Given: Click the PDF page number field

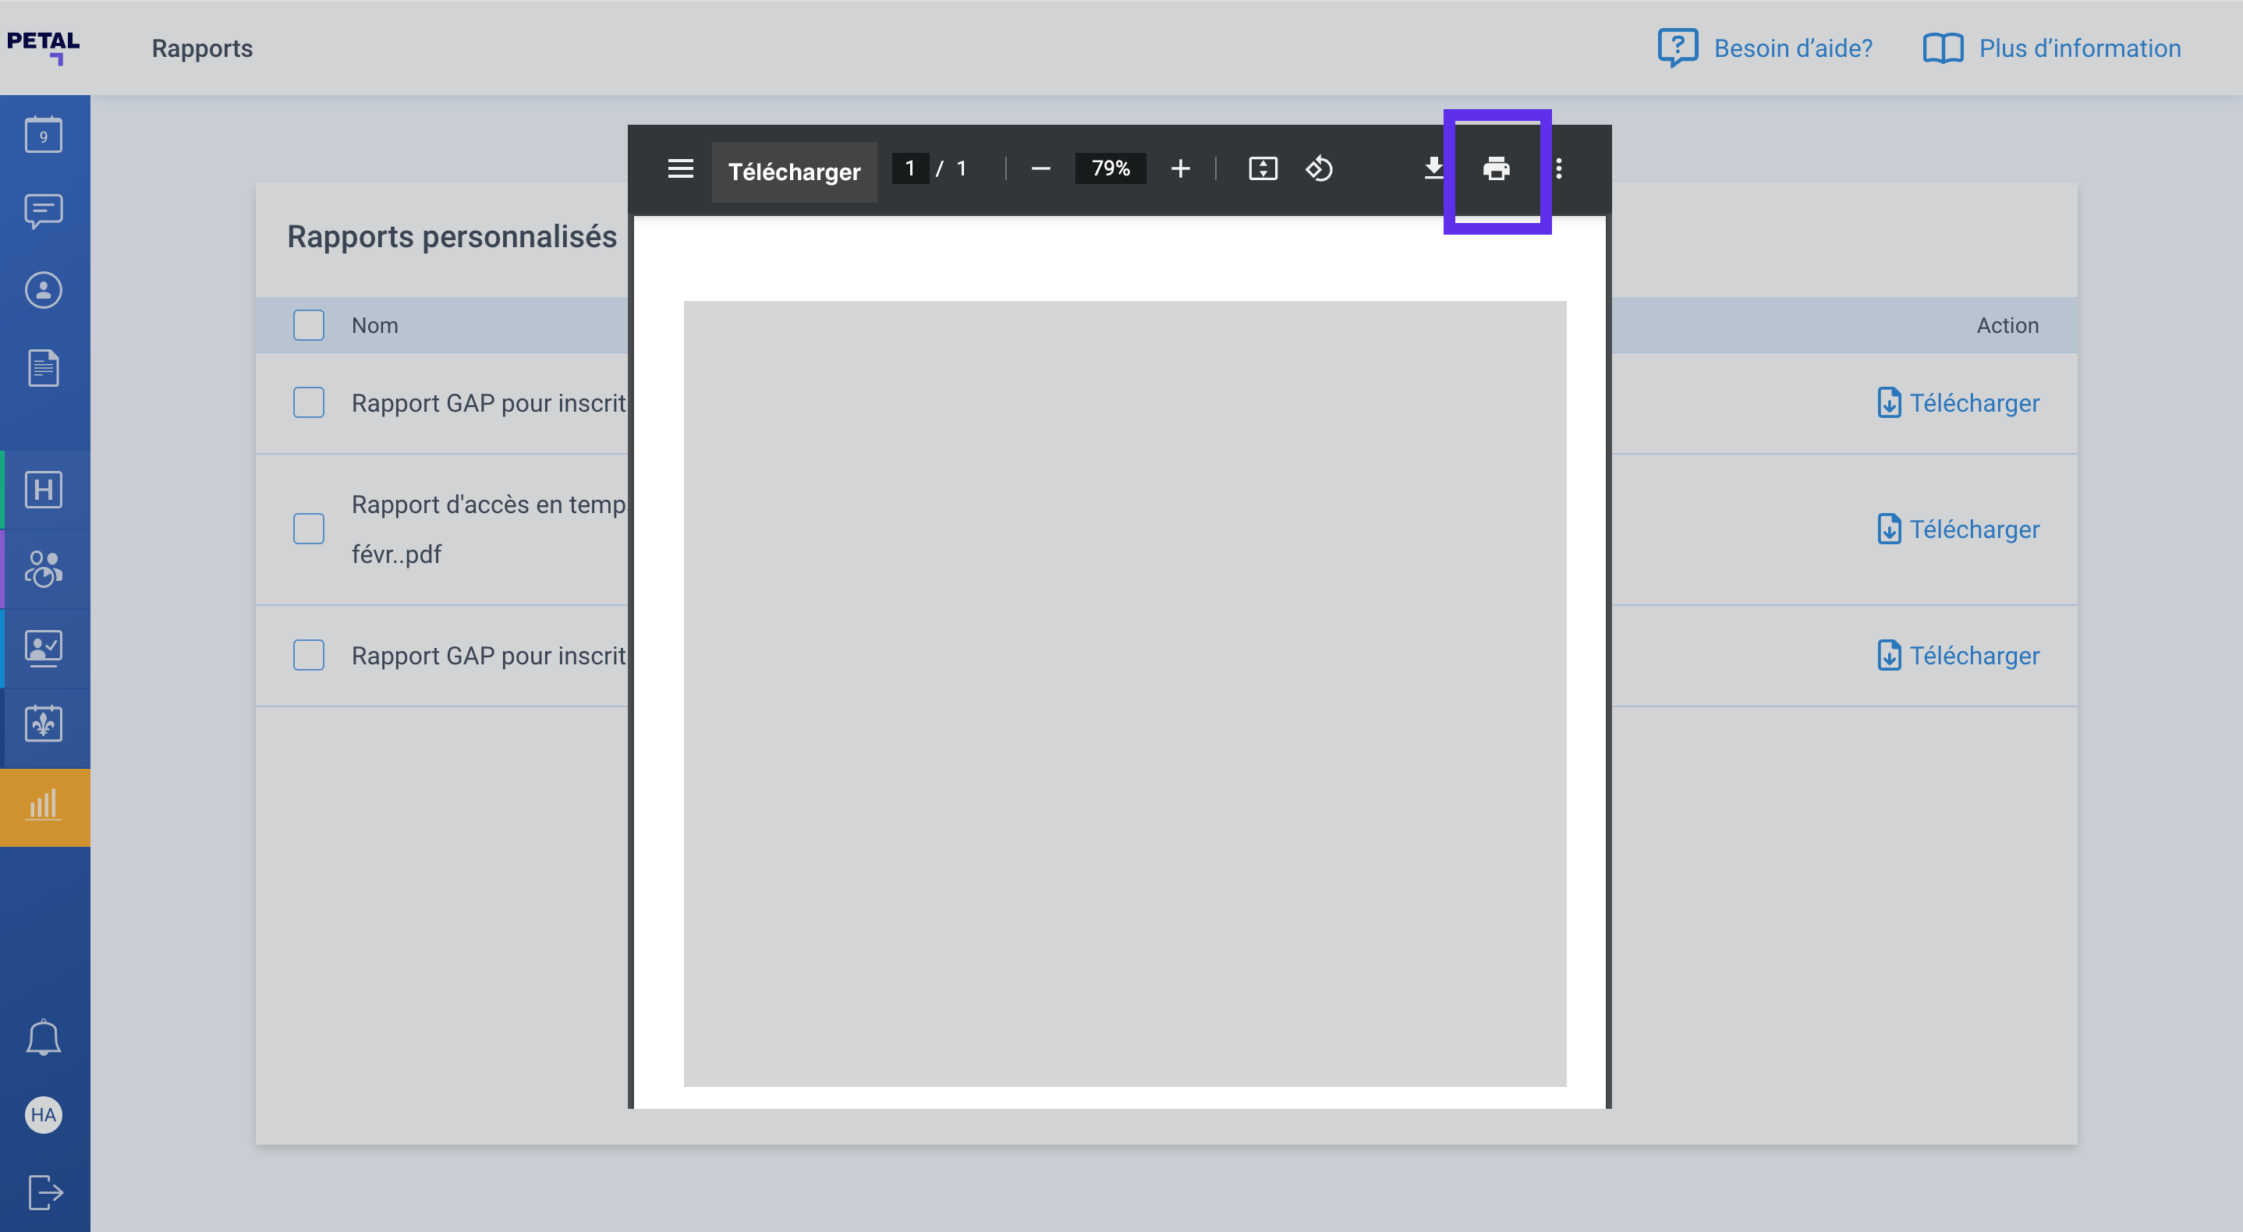Looking at the screenshot, I should click(x=910, y=168).
